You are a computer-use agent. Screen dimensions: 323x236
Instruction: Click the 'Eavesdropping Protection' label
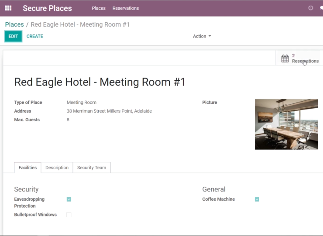29,203
